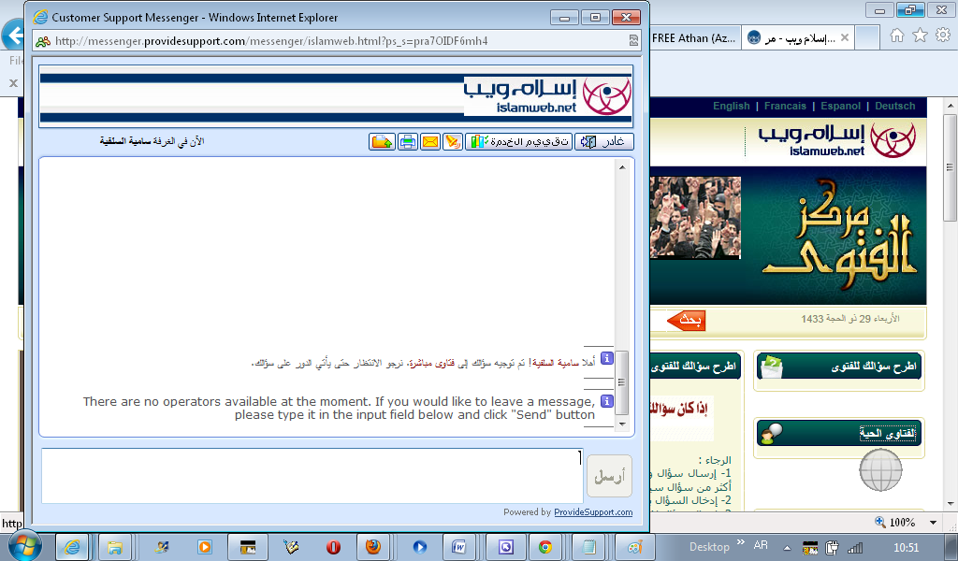Viewport: 958px width, 561px height.
Task: Close the x bar at browser left edge
Action: [13, 83]
